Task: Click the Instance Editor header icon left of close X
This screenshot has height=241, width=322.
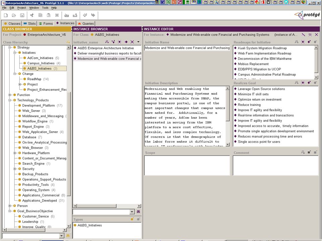Action: pyautogui.click(x=310, y=34)
